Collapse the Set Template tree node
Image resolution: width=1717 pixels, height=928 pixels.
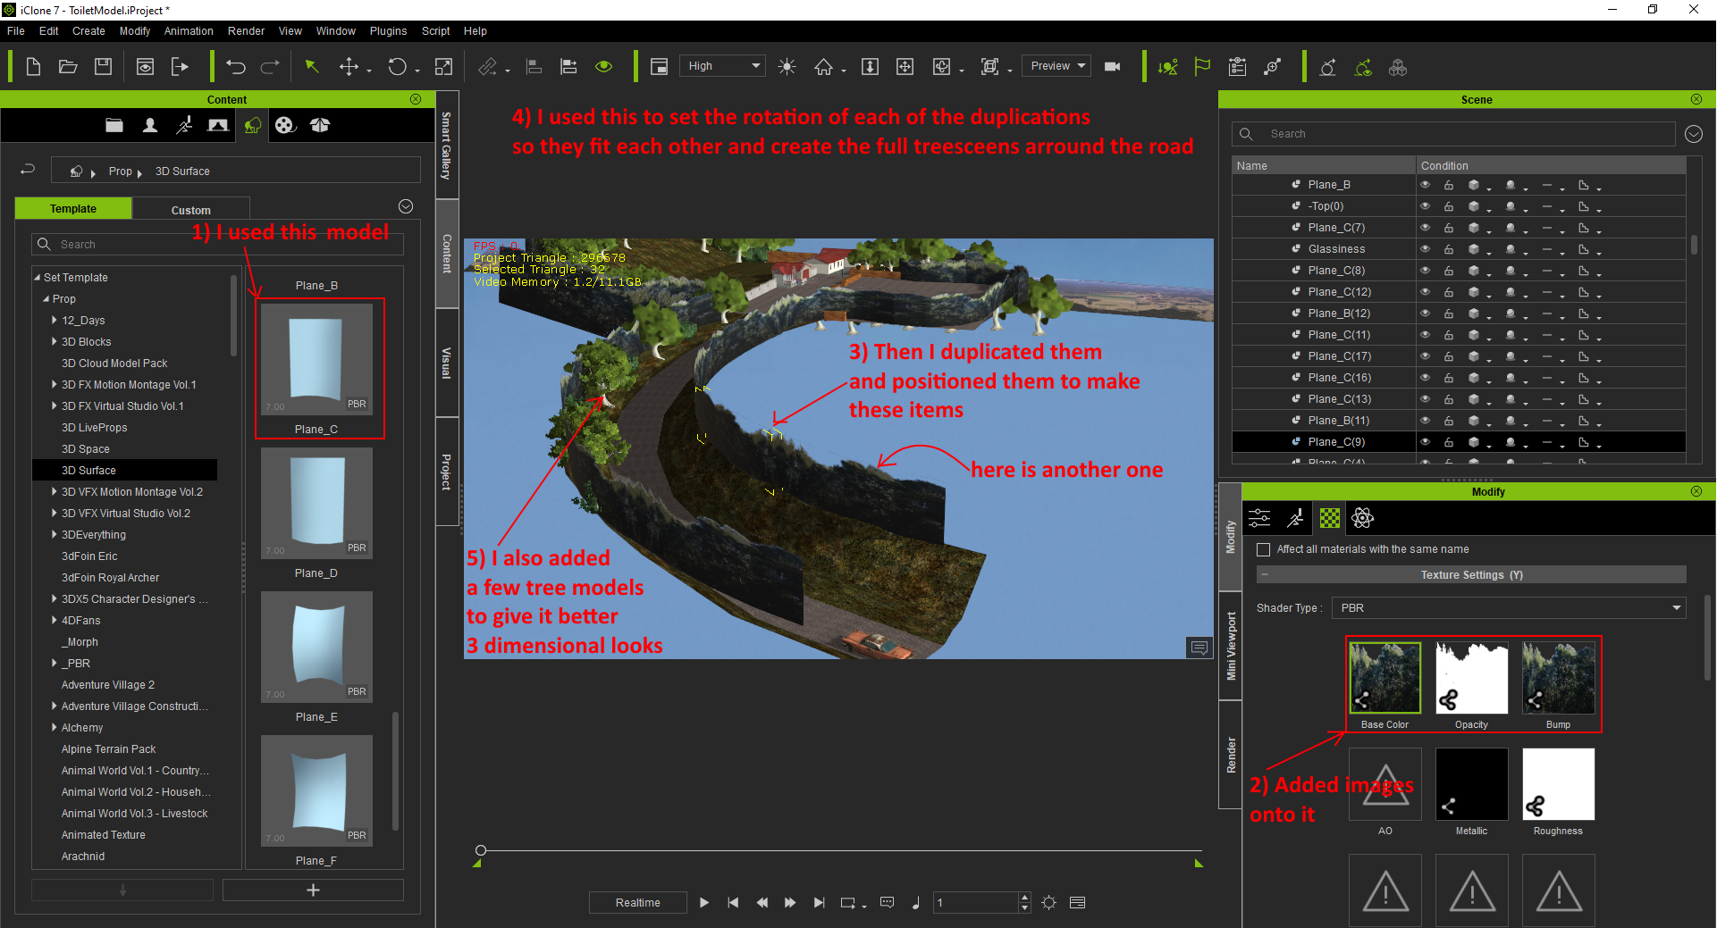point(38,277)
